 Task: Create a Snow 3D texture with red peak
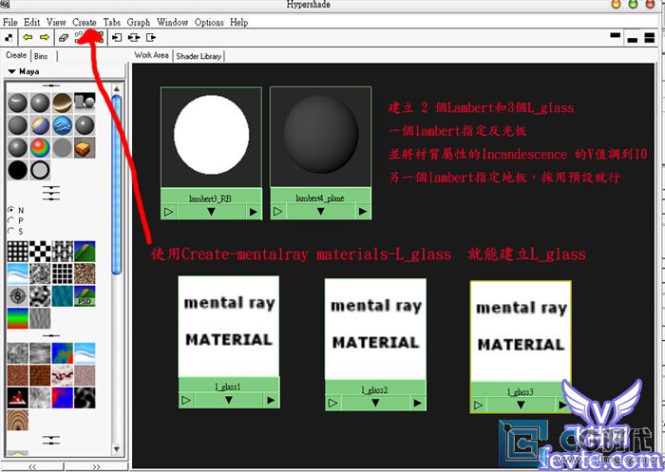(18, 398)
